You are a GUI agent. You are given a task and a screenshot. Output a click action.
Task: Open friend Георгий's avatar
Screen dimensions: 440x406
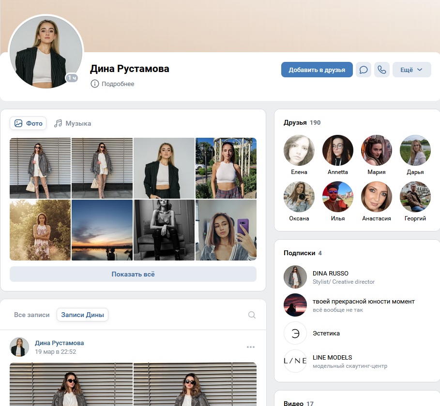coord(415,197)
